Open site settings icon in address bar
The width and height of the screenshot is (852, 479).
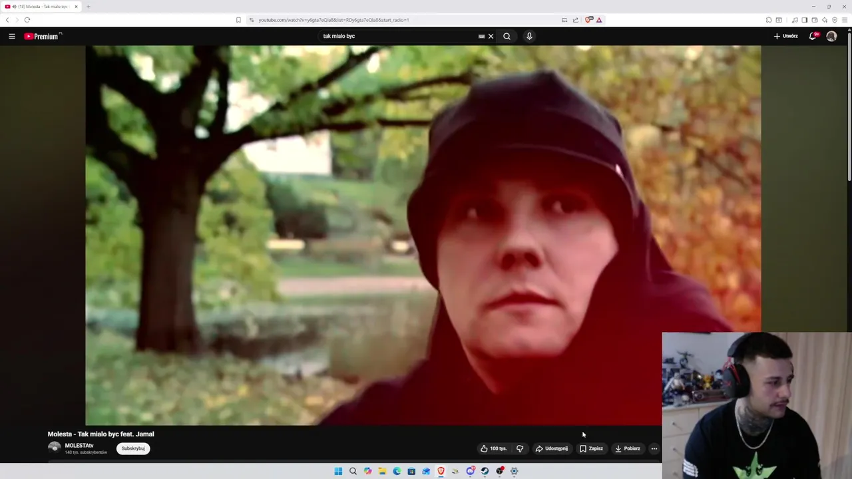pyautogui.click(x=251, y=20)
